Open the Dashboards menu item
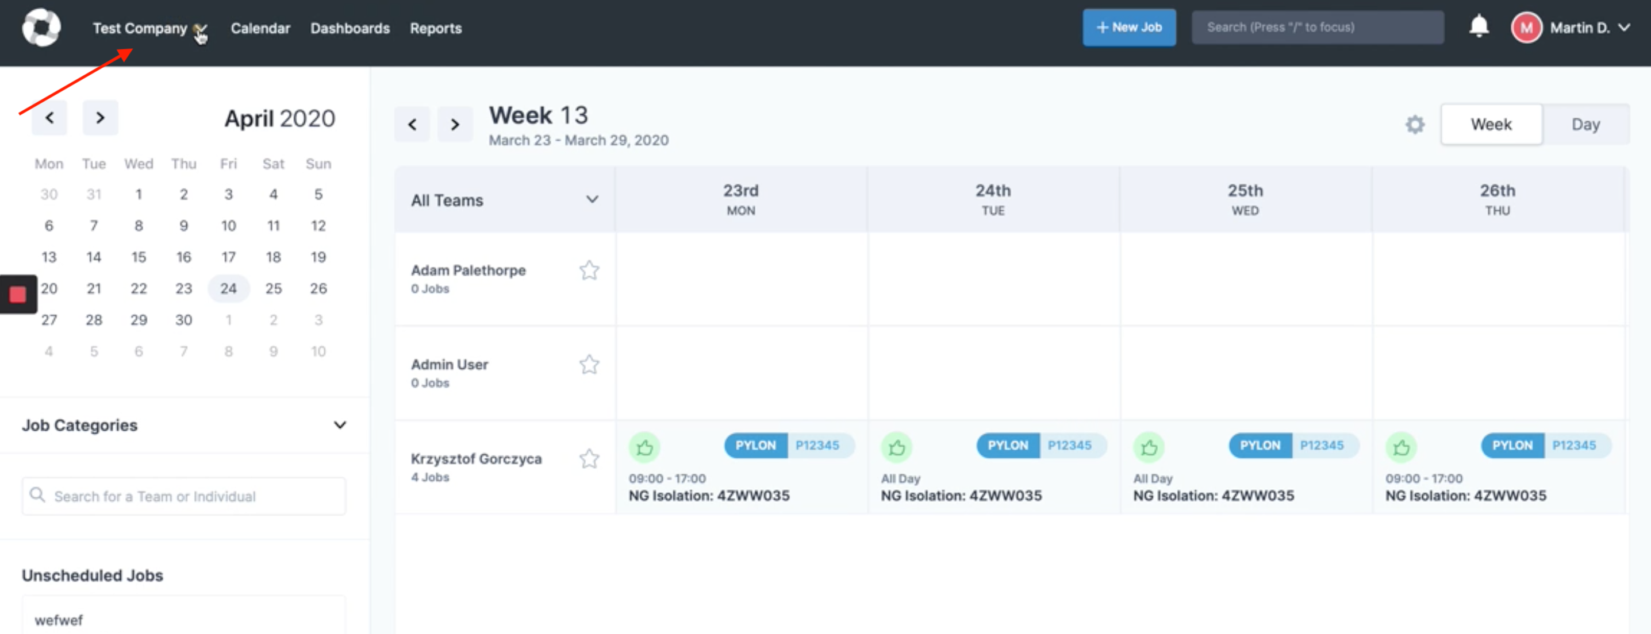Screen dimensions: 1651x634 coord(350,28)
